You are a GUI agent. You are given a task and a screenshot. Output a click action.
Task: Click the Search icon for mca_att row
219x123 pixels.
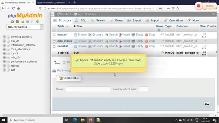(x=107, y=35)
